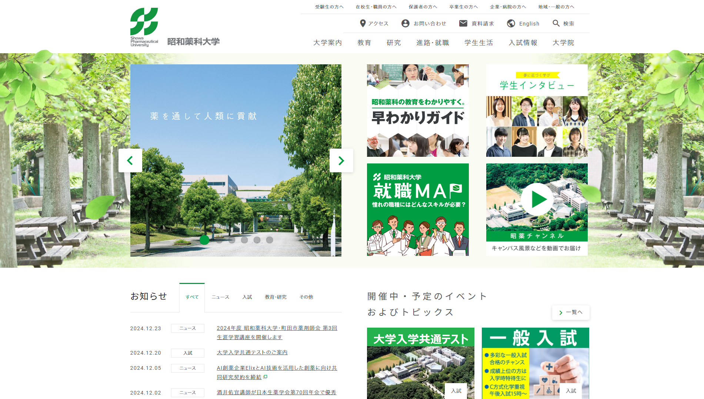Click the date 2024.12.05
This screenshot has width=704, height=399.
click(146, 368)
